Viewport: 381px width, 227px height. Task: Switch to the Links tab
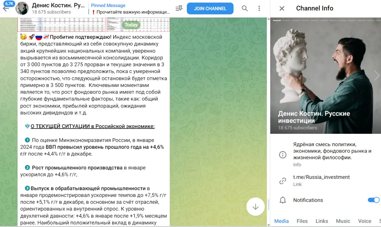322,221
